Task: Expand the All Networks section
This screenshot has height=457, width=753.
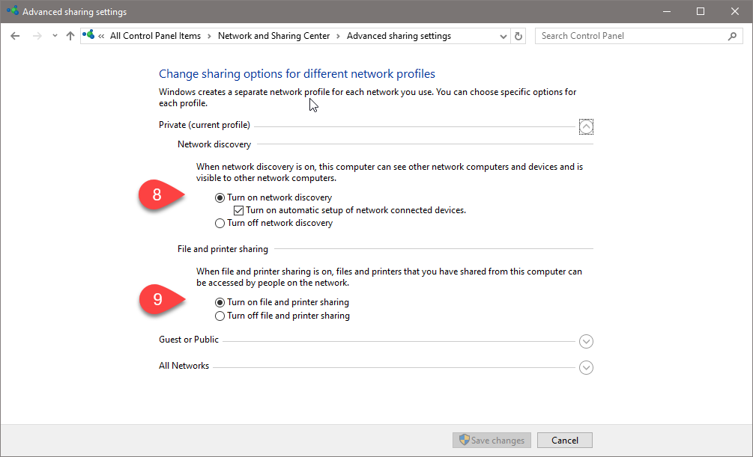Action: click(586, 367)
